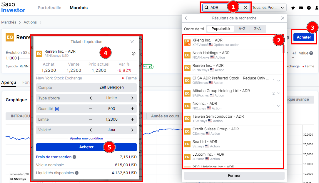Go back in search results panel

[186, 18]
